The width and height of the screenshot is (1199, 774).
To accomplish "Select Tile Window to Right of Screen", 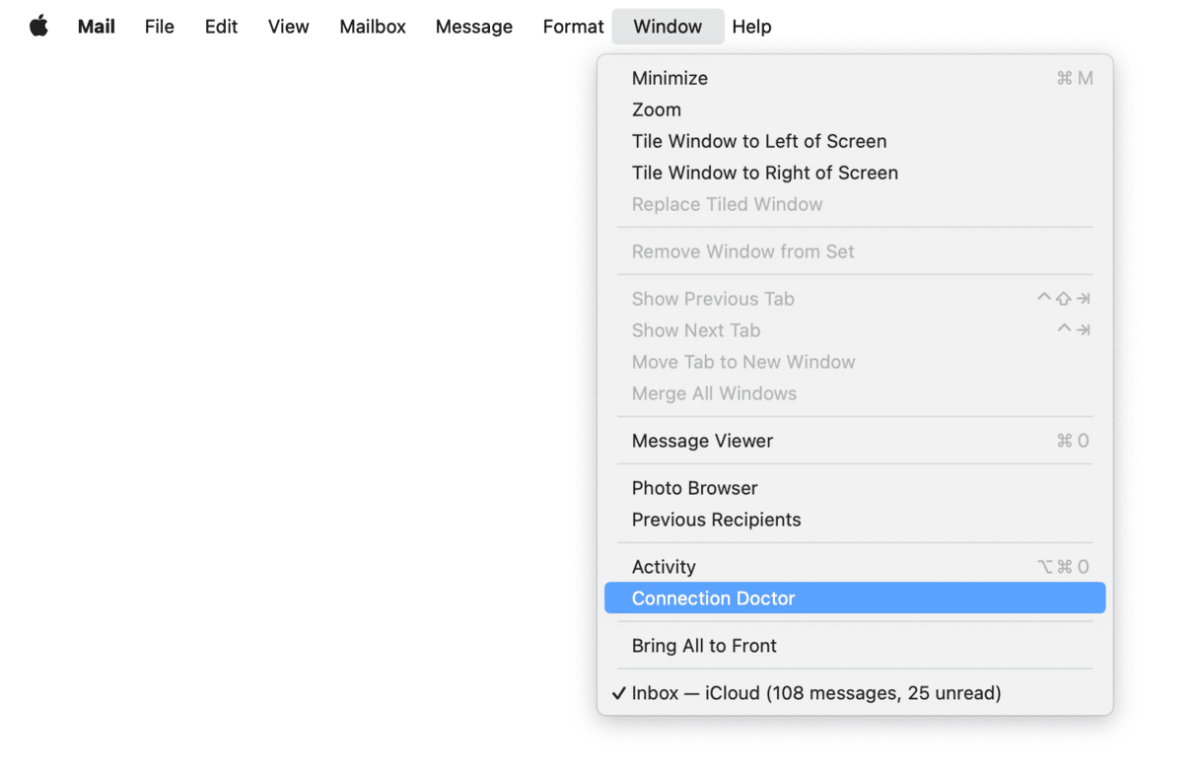I will coord(765,173).
